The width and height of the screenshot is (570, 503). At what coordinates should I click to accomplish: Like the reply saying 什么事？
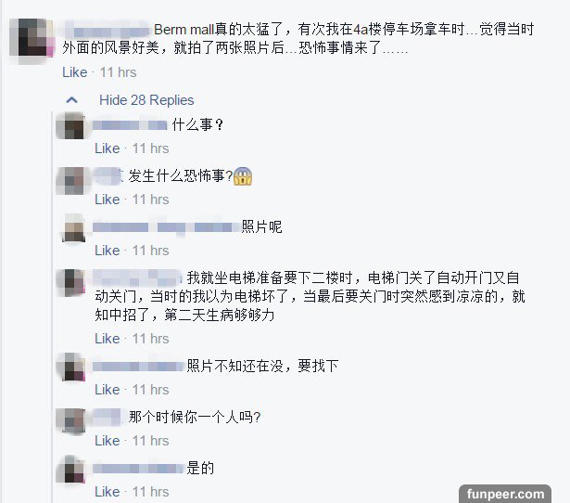[x=108, y=148]
